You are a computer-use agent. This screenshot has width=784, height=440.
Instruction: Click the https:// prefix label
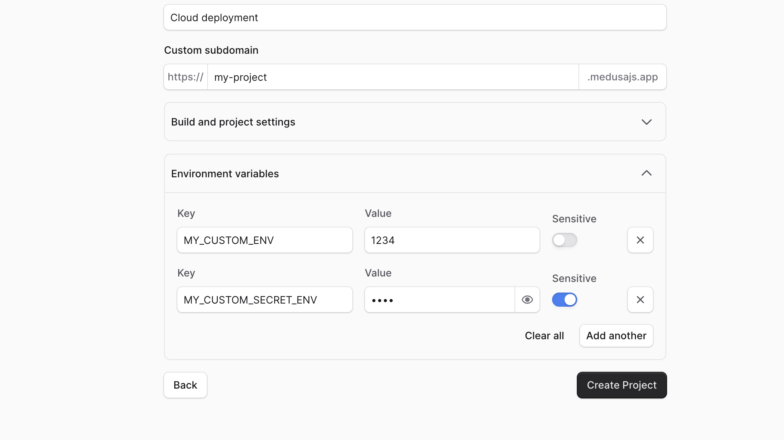point(185,77)
